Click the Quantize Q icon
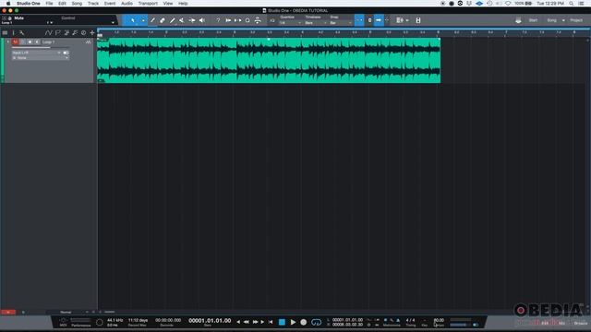591x332 pixels. pos(272,20)
